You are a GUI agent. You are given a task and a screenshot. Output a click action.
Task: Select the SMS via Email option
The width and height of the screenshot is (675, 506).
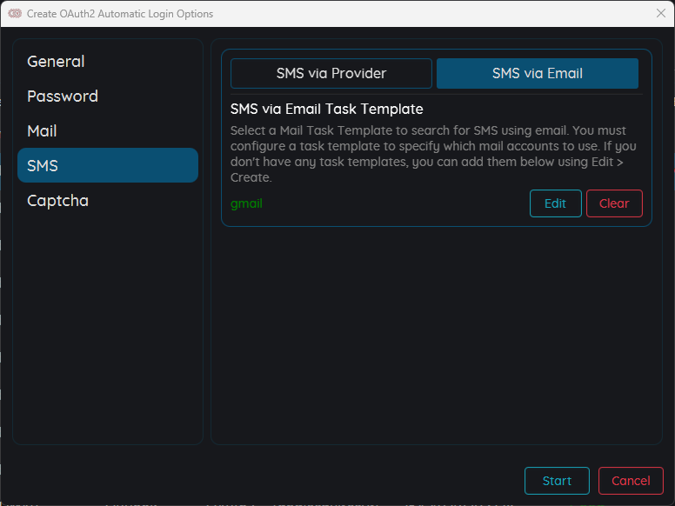pyautogui.click(x=537, y=74)
